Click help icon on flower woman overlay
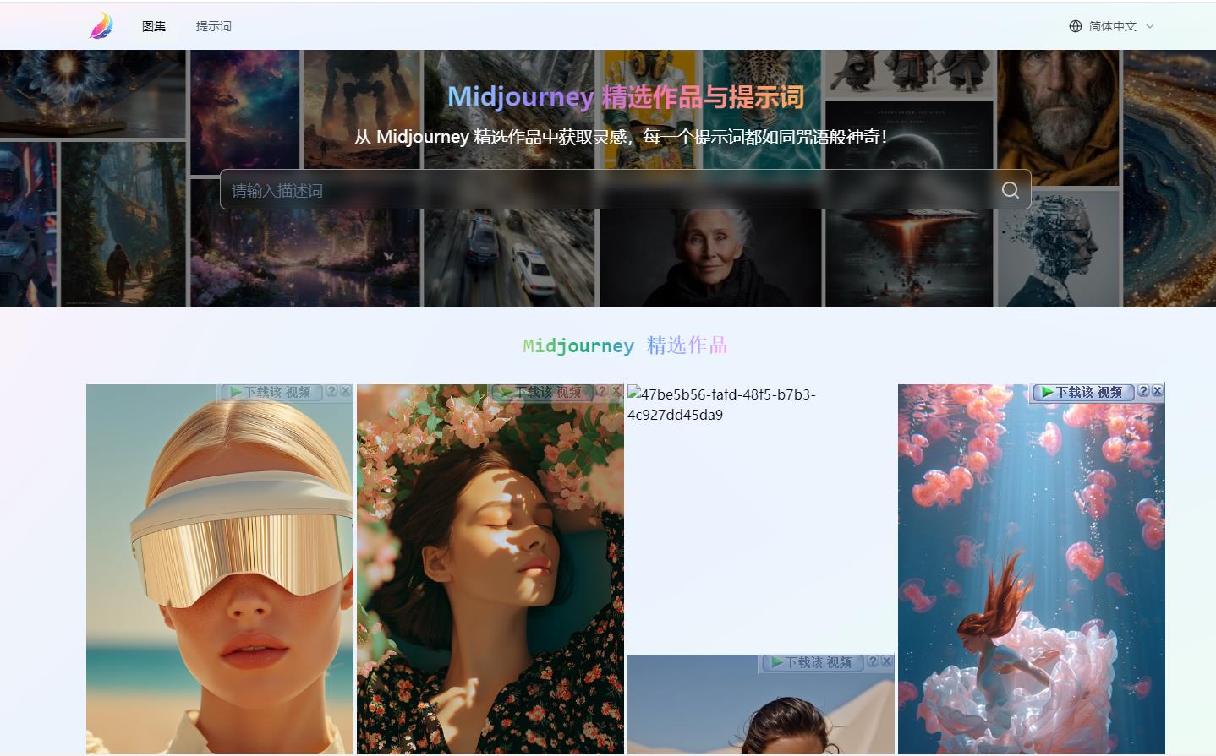Screen dimensions: 1216x756 [601, 392]
